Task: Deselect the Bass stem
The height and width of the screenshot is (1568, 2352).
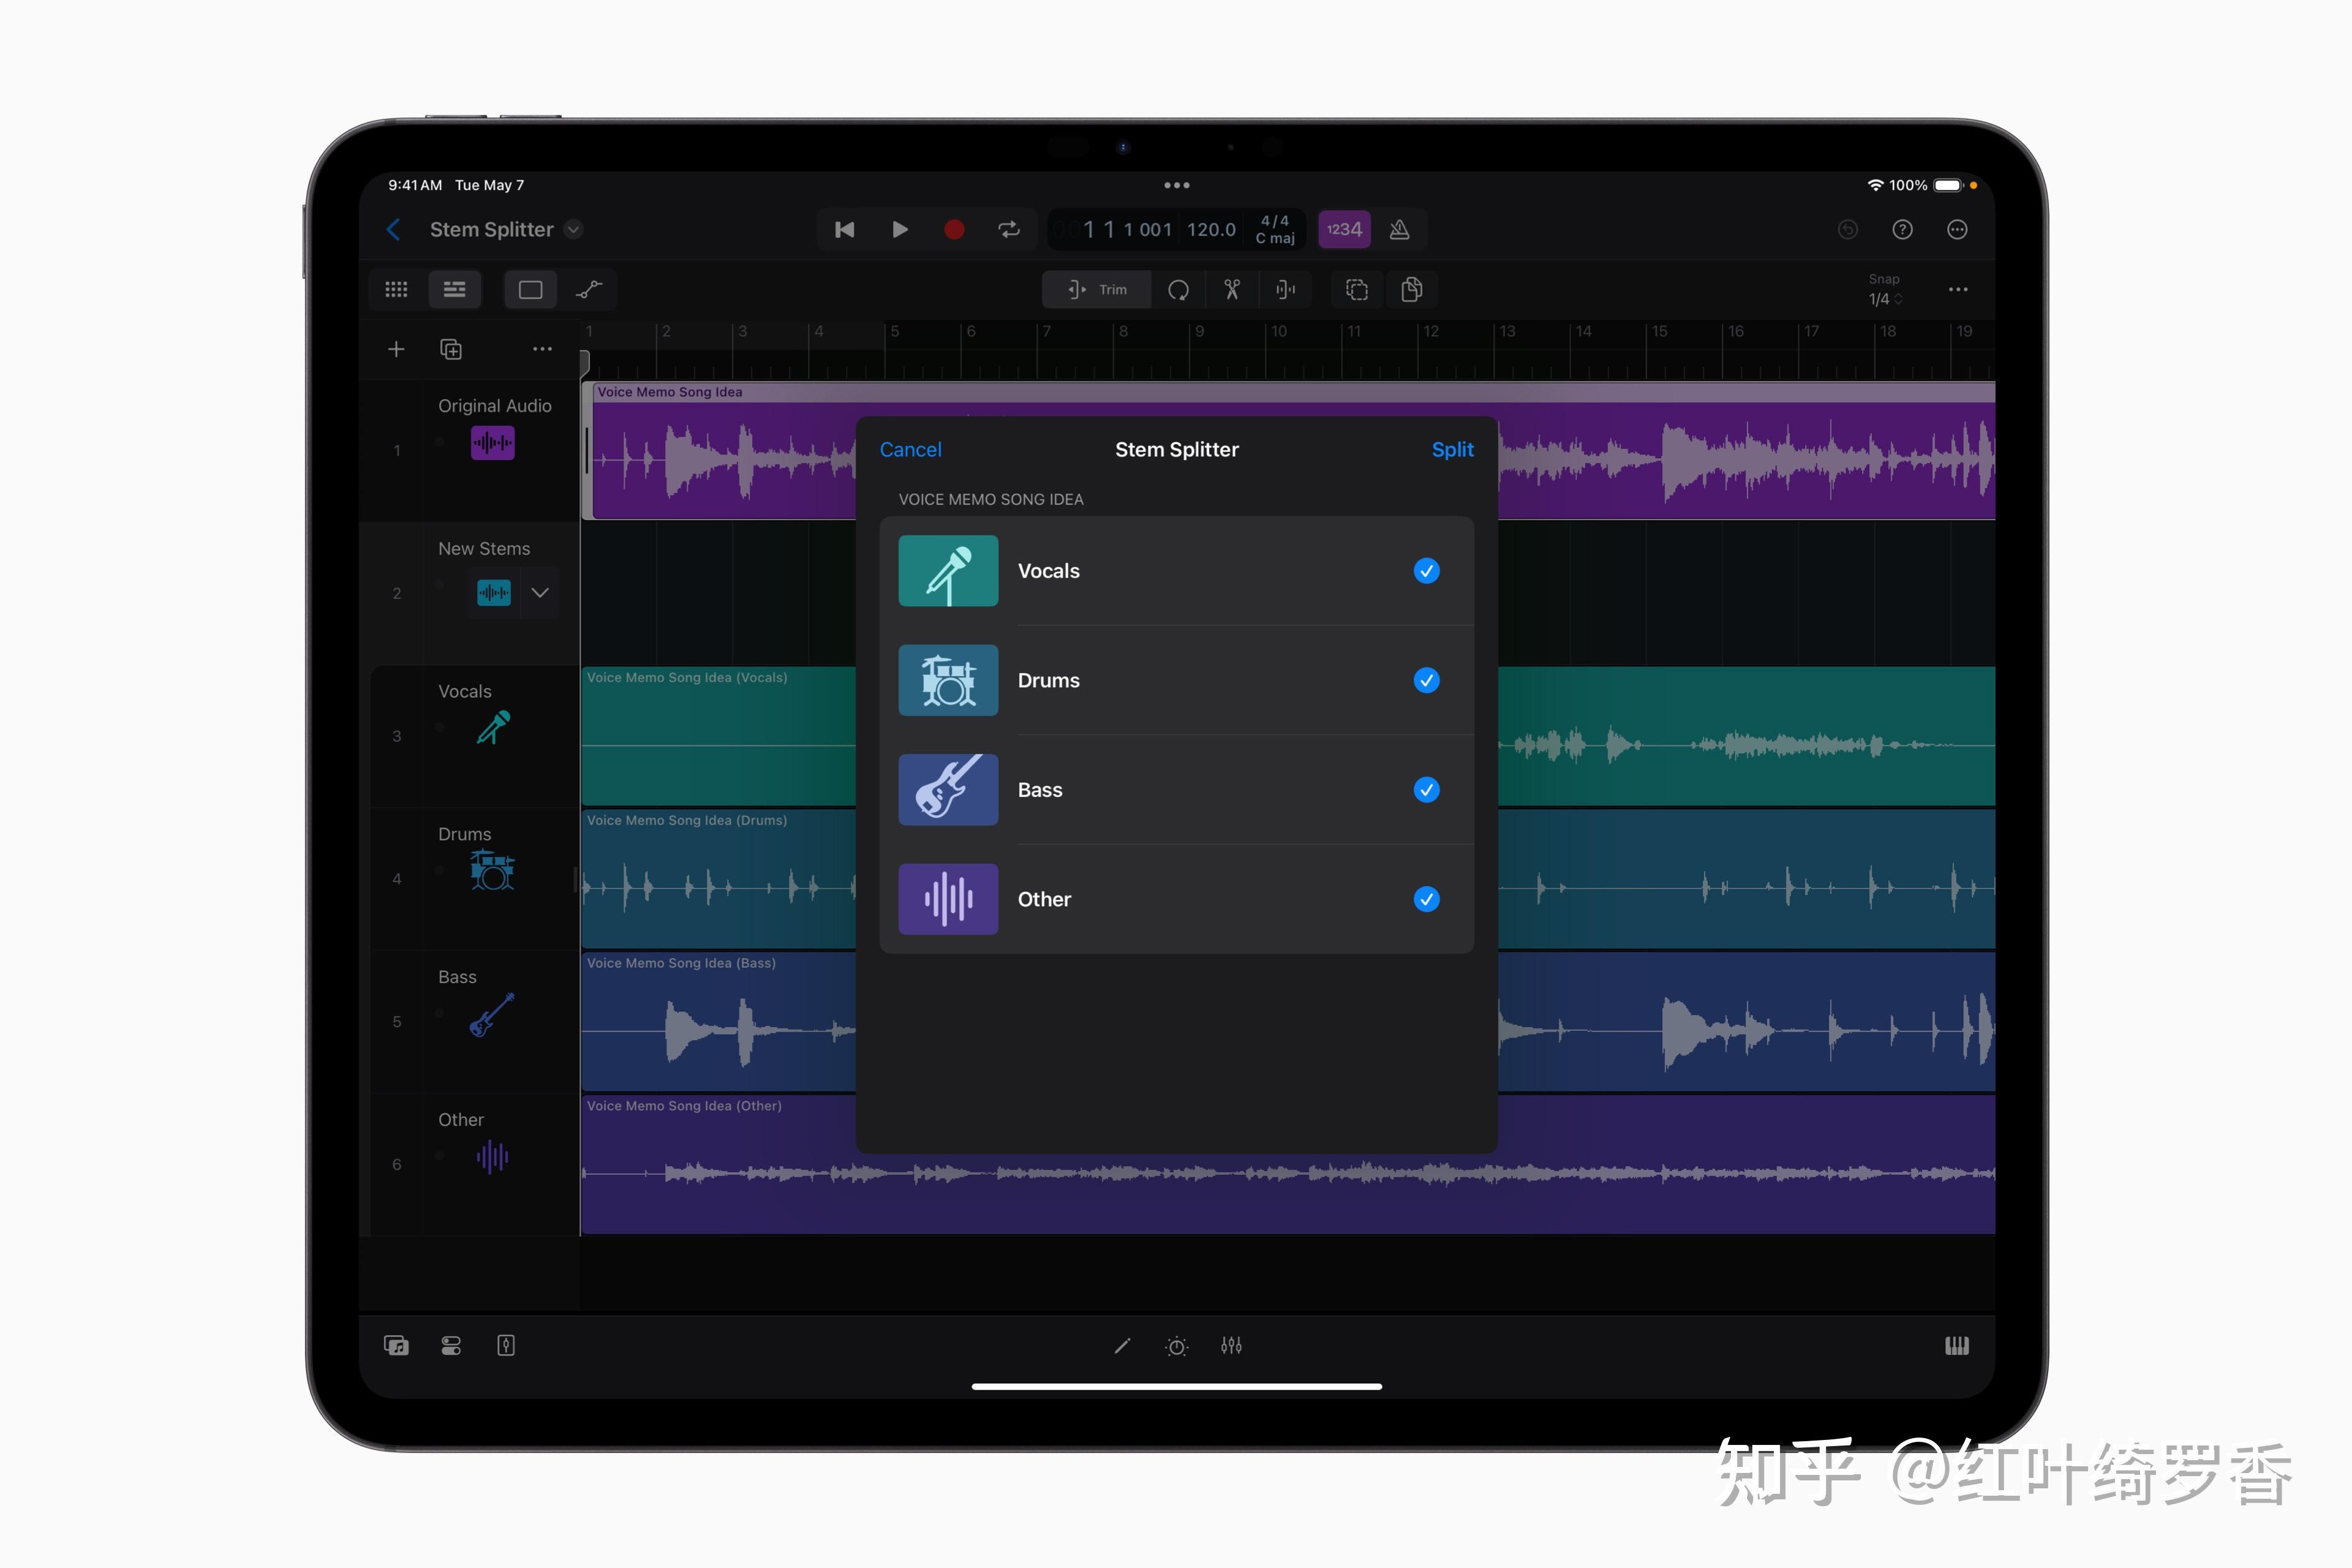Action: tap(1427, 789)
